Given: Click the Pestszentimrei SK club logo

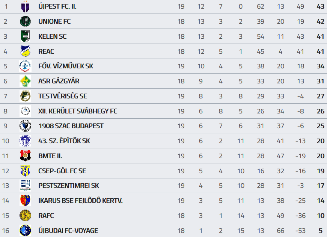Looking at the screenshot, I should tap(25, 186).
